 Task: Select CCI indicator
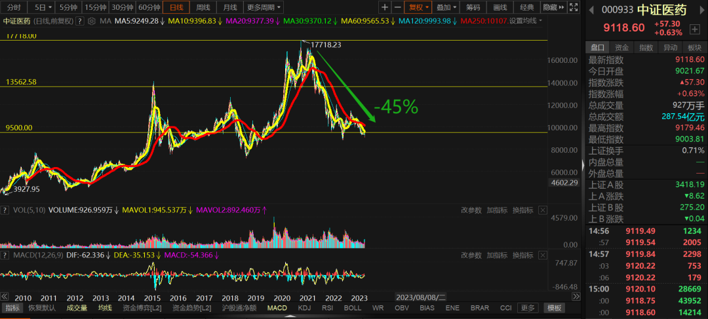[505, 308]
